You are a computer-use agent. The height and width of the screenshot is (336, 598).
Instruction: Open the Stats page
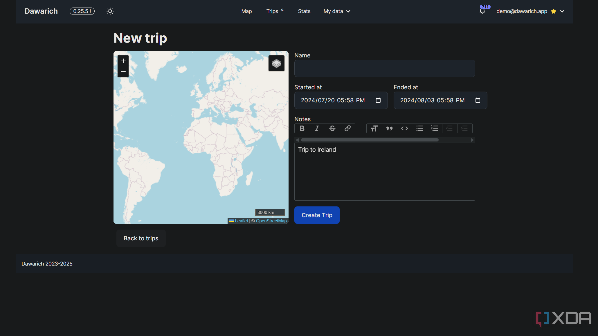304,11
